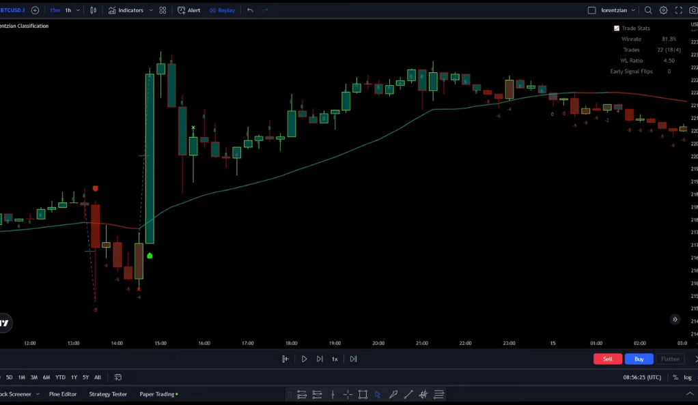Change the 1x replay speed
Screen dimensions: 698x405
(335, 359)
